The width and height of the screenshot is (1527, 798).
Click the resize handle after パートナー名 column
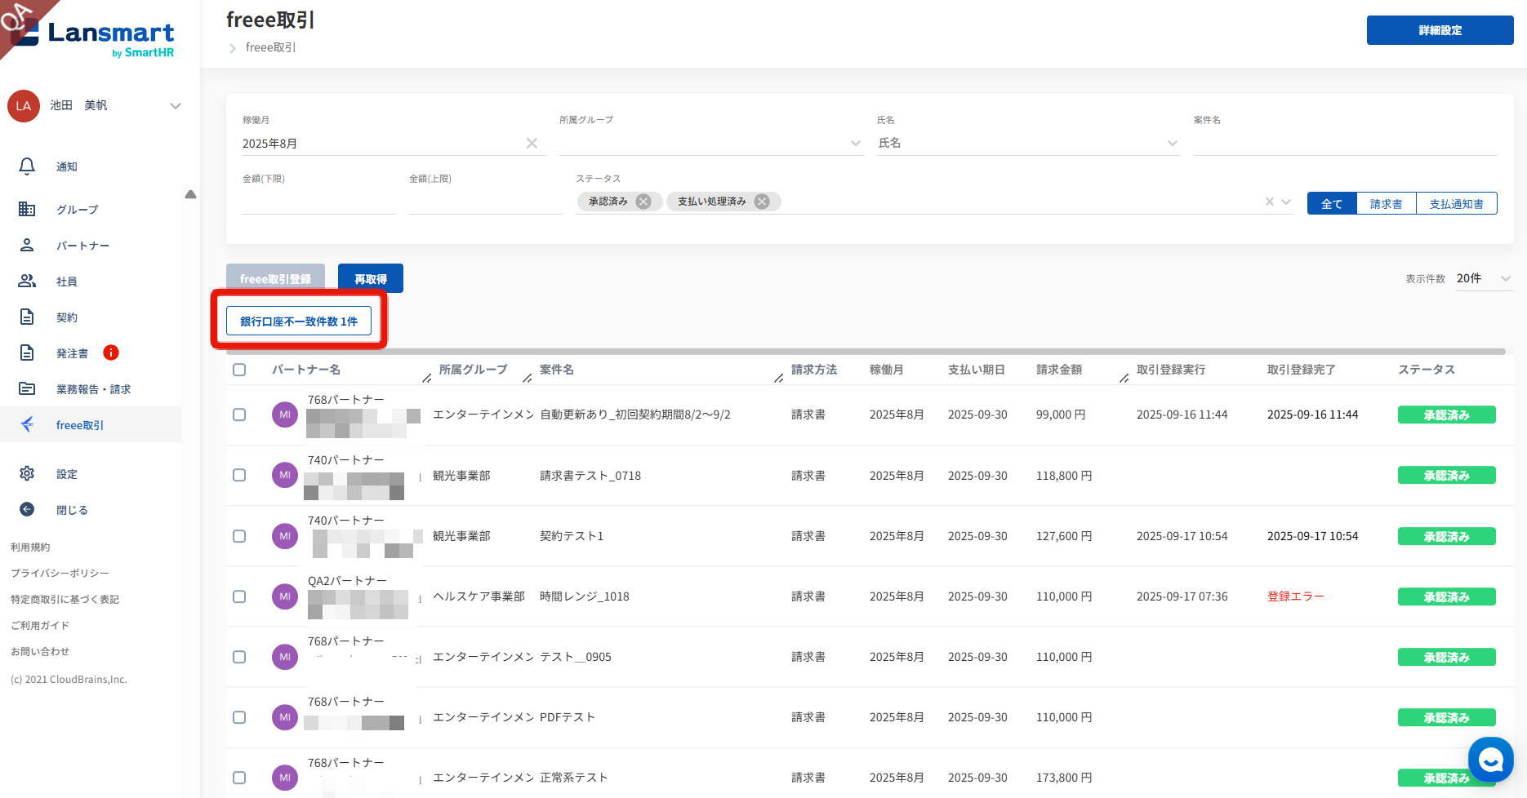pyautogui.click(x=426, y=378)
